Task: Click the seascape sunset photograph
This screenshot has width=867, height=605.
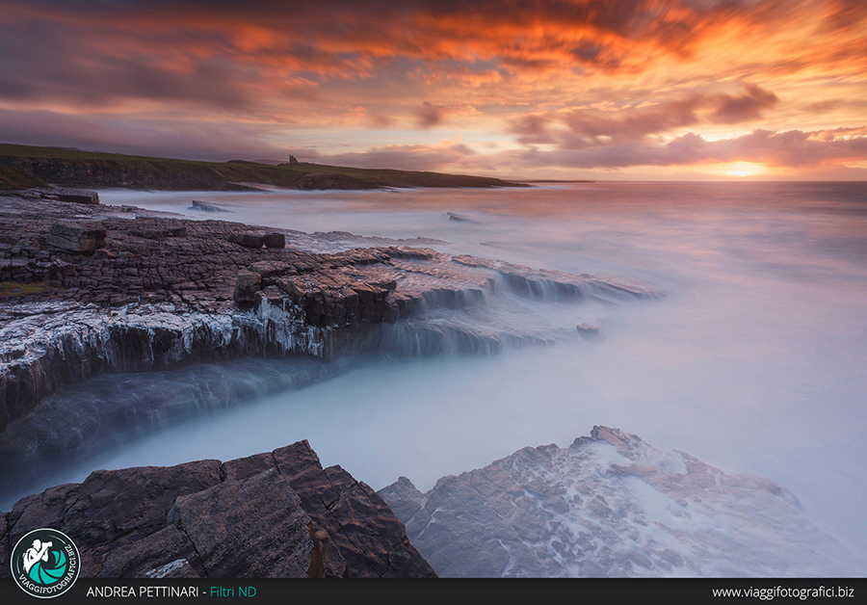Action: [433, 289]
